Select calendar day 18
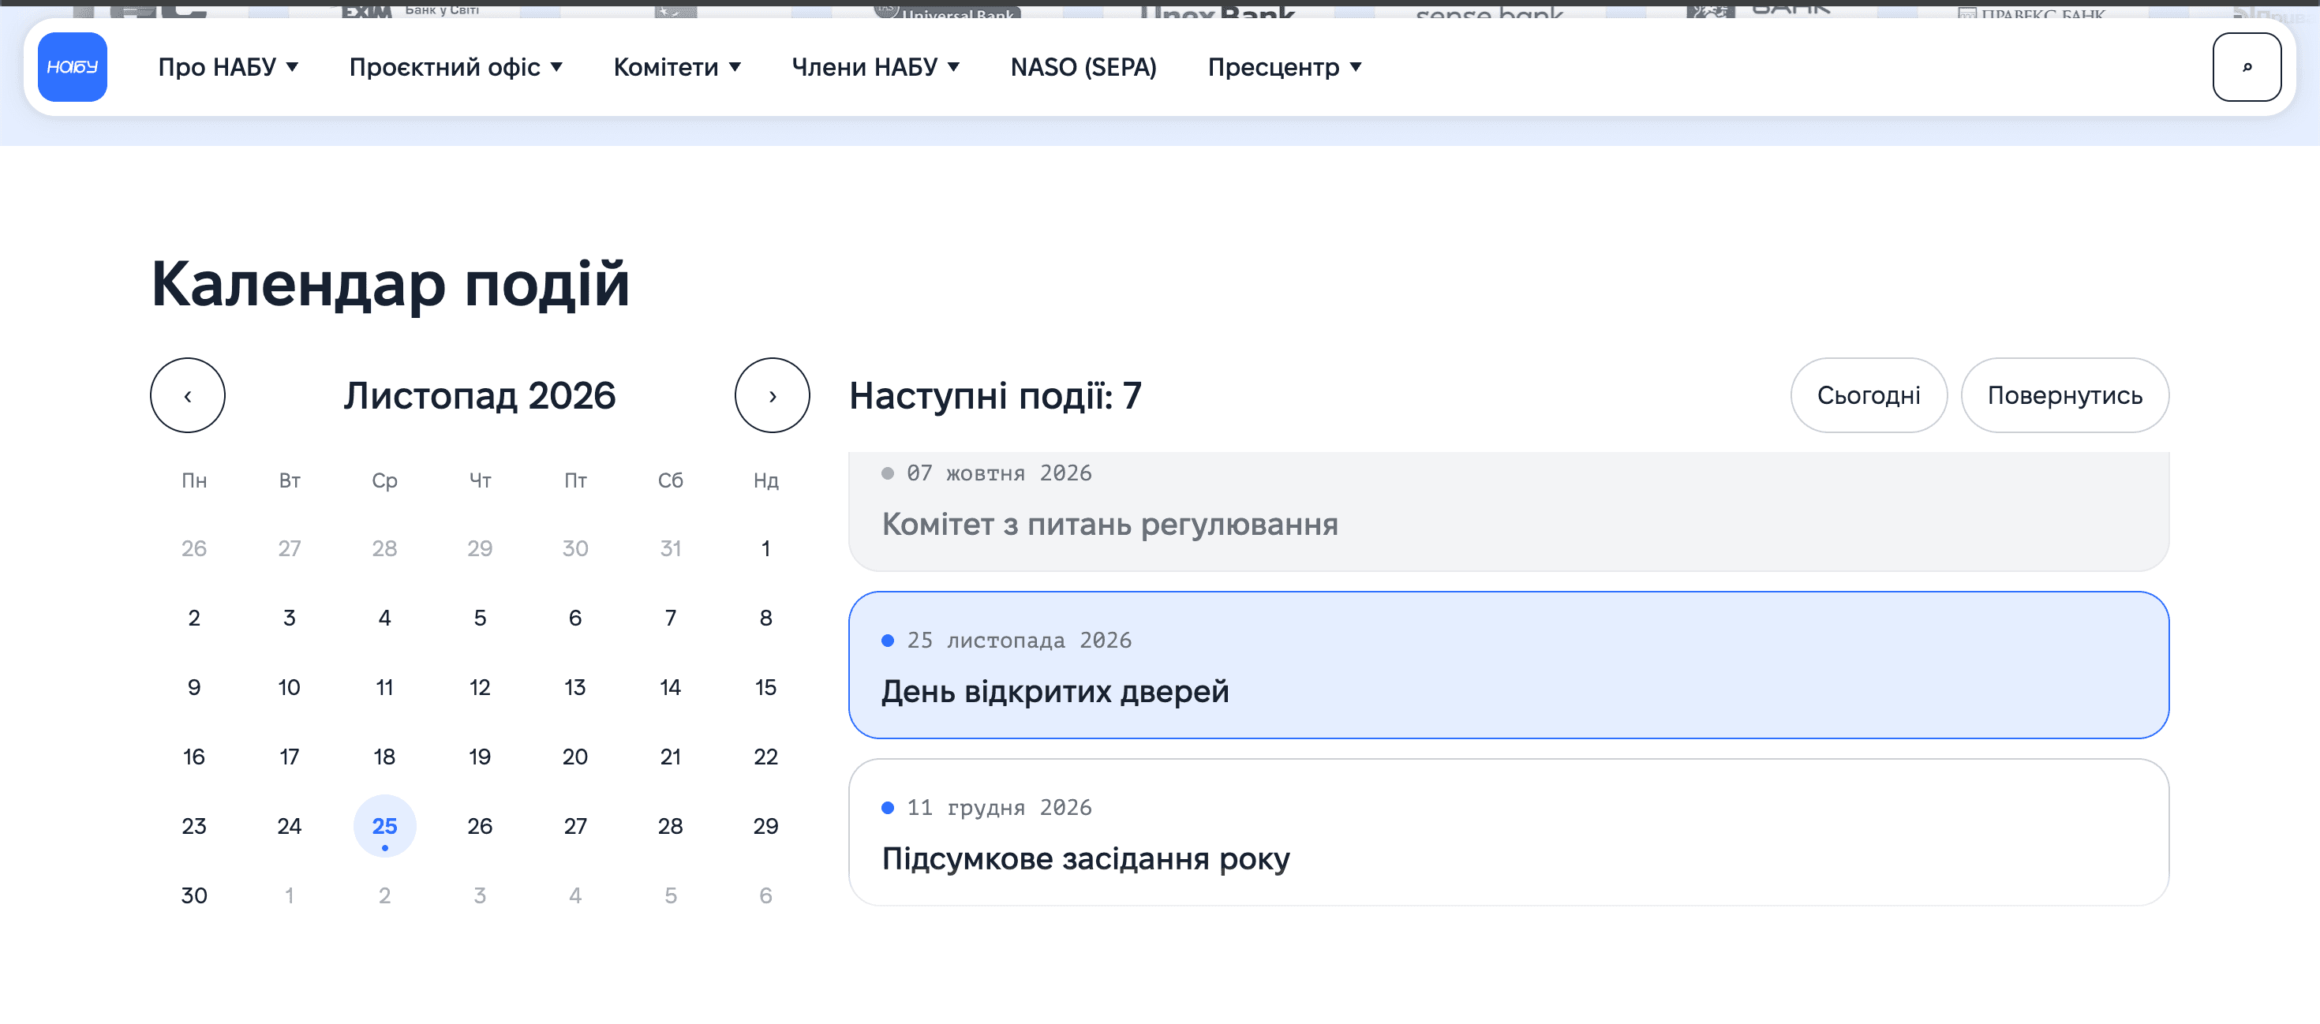Screen dimensions: 2320x1024 point(384,757)
